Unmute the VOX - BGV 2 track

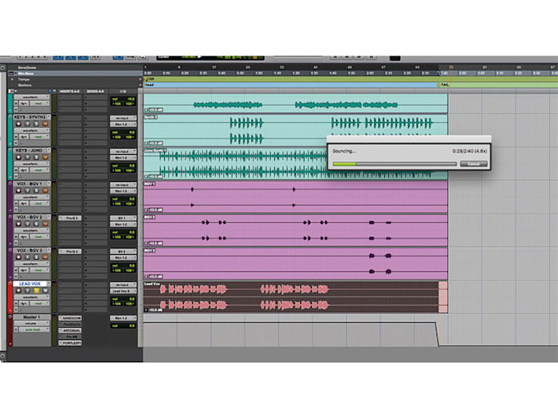point(45,224)
